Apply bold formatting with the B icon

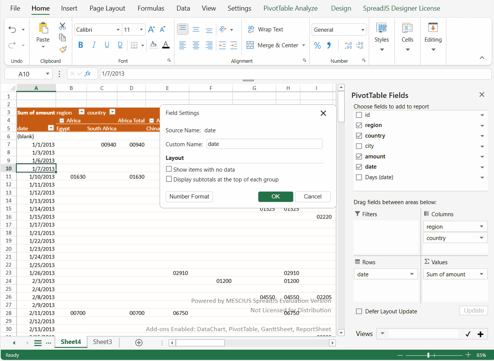[81, 45]
